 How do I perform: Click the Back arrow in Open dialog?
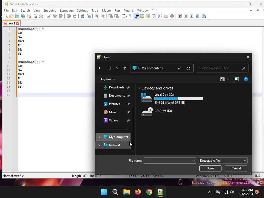click(x=100, y=68)
